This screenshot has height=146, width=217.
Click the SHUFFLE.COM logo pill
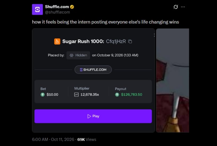[93, 70]
